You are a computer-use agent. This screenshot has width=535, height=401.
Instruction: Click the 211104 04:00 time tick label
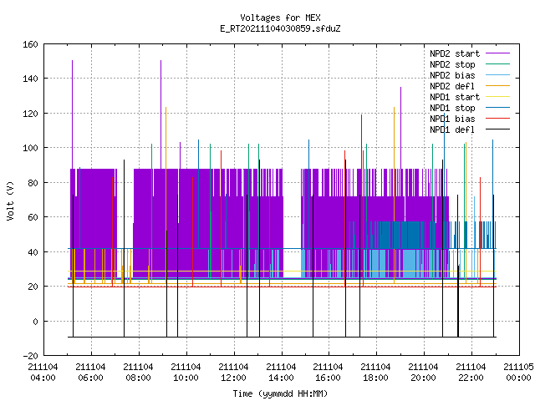tap(43, 373)
